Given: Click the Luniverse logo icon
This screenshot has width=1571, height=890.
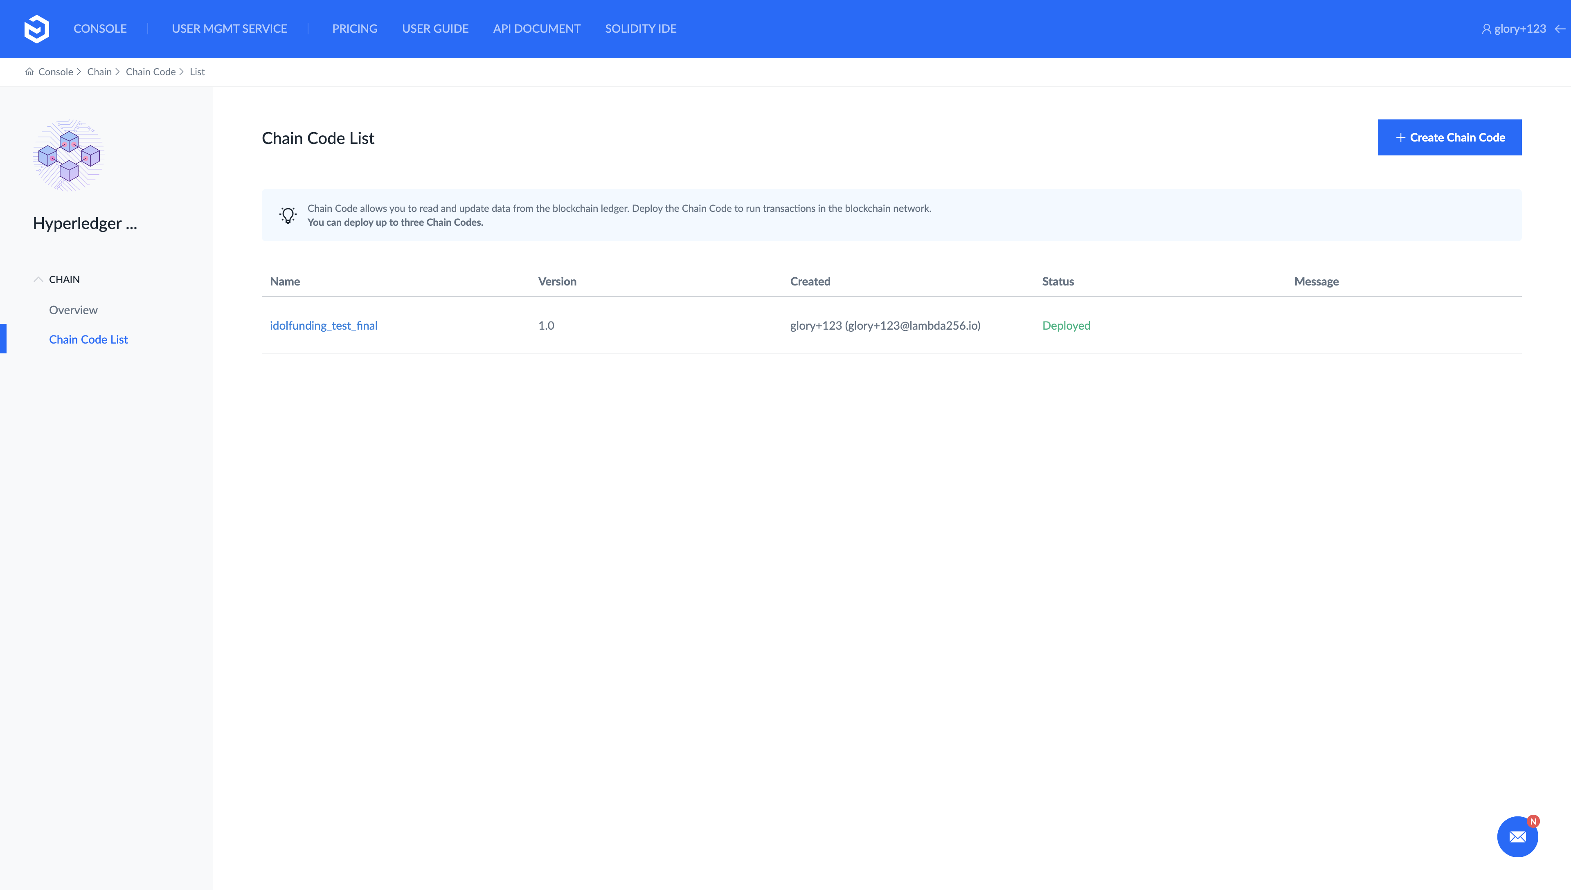Looking at the screenshot, I should (x=37, y=29).
